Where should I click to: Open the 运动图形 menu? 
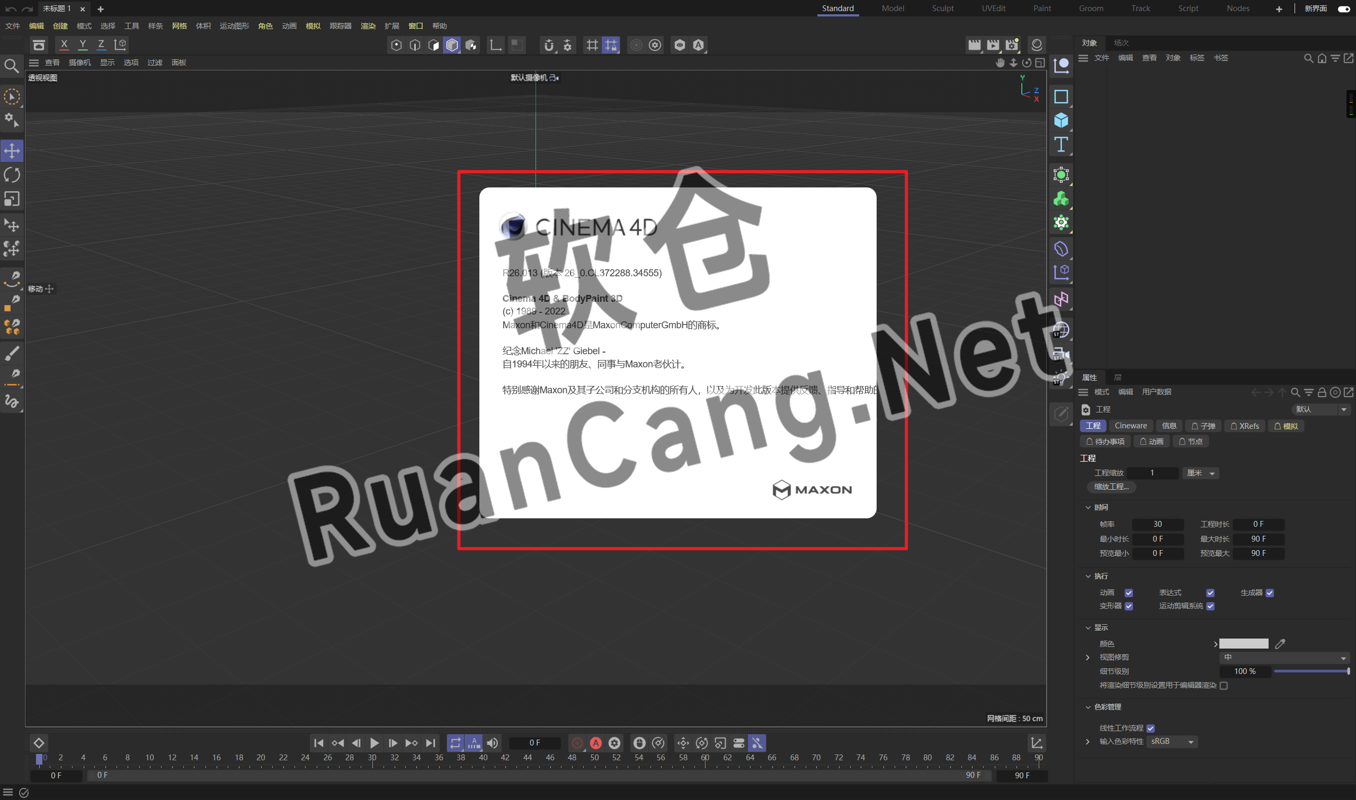pyautogui.click(x=234, y=26)
